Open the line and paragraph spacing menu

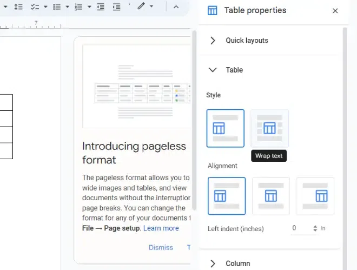(18, 7)
